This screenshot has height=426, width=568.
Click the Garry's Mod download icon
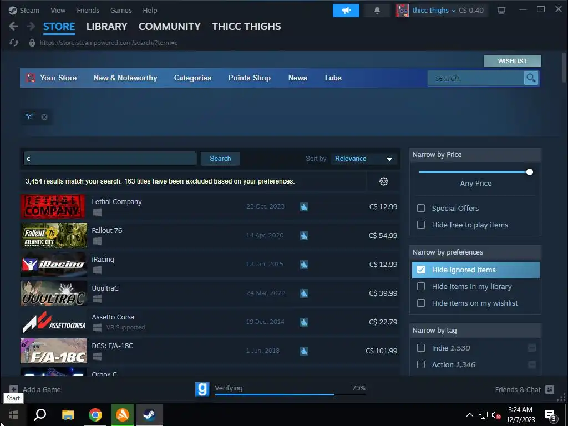[202, 389]
